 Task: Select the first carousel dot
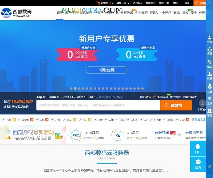pos(71,89)
